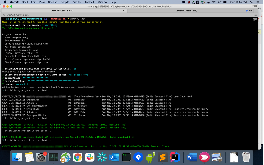
Task: Launch IntelliJ IDEA from the Dock
Action: point(175,157)
